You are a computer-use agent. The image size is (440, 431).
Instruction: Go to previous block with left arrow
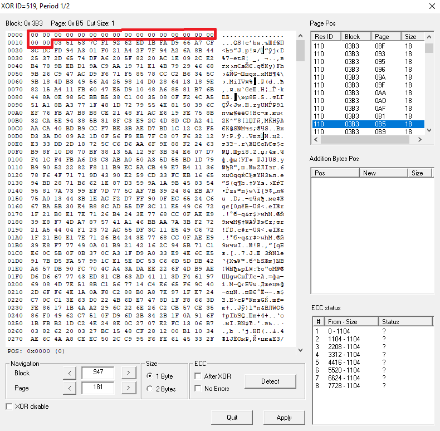pyautogui.click(x=70, y=373)
